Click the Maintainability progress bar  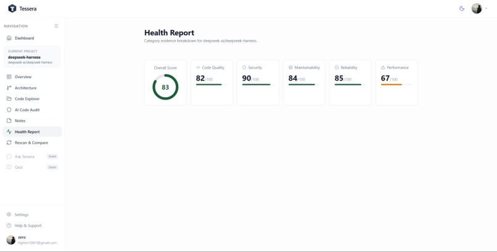[x=303, y=85]
